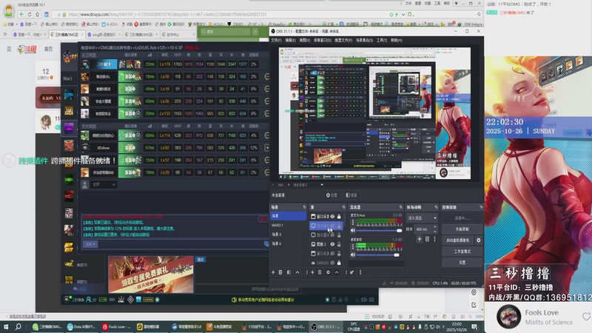The height and width of the screenshot is (333, 592).
Task: Hide the visible 窗口采集 source
Action: 332,217
